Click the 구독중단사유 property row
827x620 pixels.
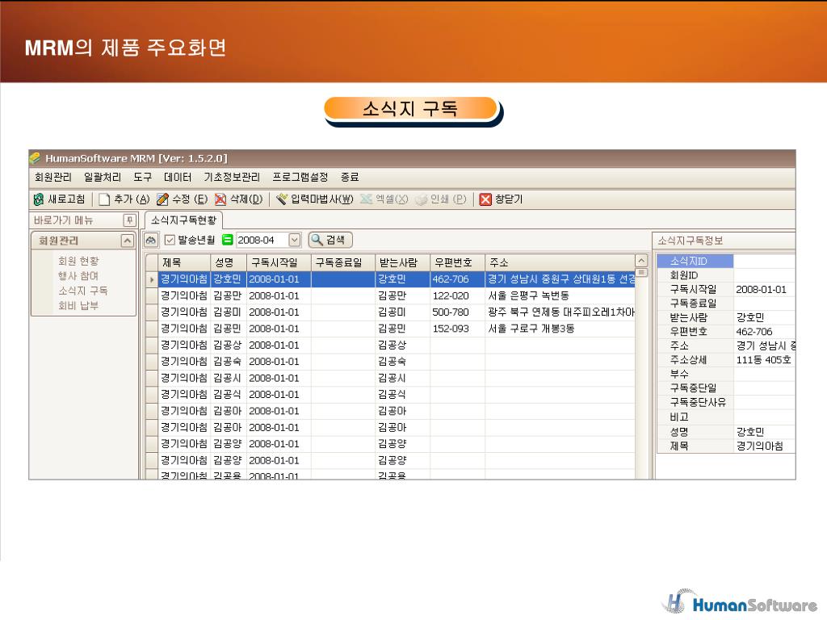(726, 402)
